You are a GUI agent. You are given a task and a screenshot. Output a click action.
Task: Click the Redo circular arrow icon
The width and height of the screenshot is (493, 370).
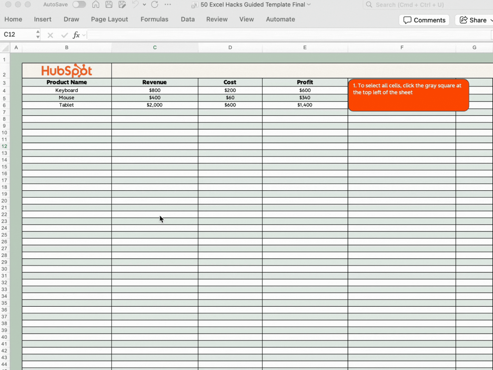[x=155, y=5]
